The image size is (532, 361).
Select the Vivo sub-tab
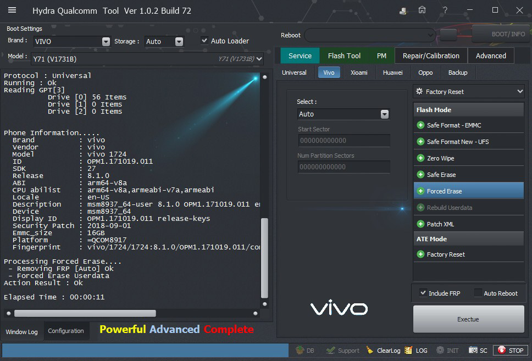329,73
